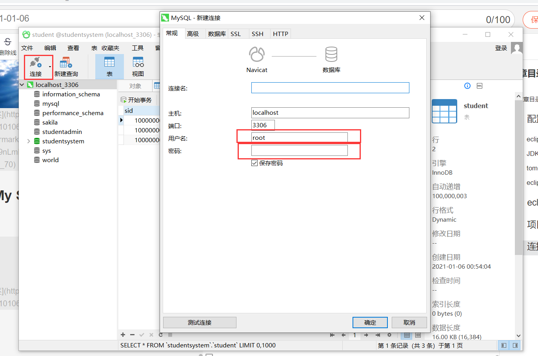Open the page settings gear icon
The image size is (538, 356).
[x=389, y=335]
